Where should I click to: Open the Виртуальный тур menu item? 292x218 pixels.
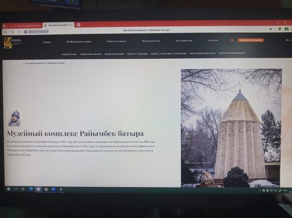coord(151,41)
